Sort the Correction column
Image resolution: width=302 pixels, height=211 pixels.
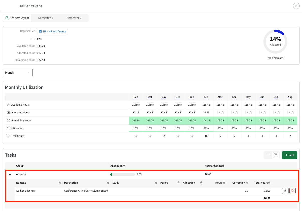[247, 183]
